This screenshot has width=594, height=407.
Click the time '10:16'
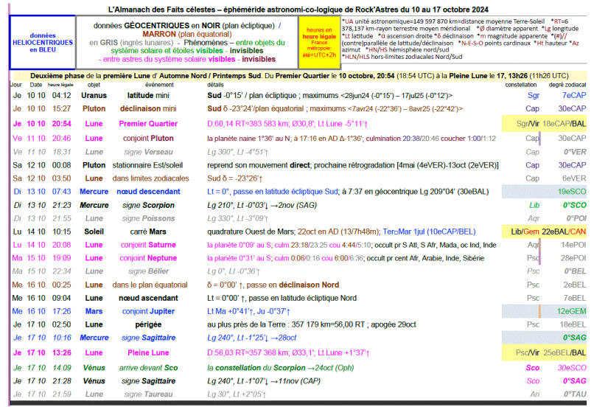62,338
